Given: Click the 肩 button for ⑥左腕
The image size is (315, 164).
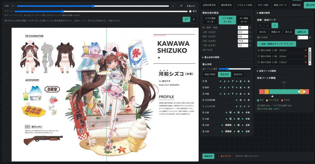Looking at the screenshot, I should point(230,113).
